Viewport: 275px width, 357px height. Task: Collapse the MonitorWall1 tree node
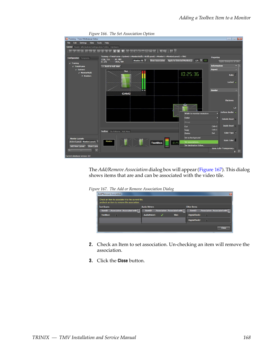[x=79, y=73]
